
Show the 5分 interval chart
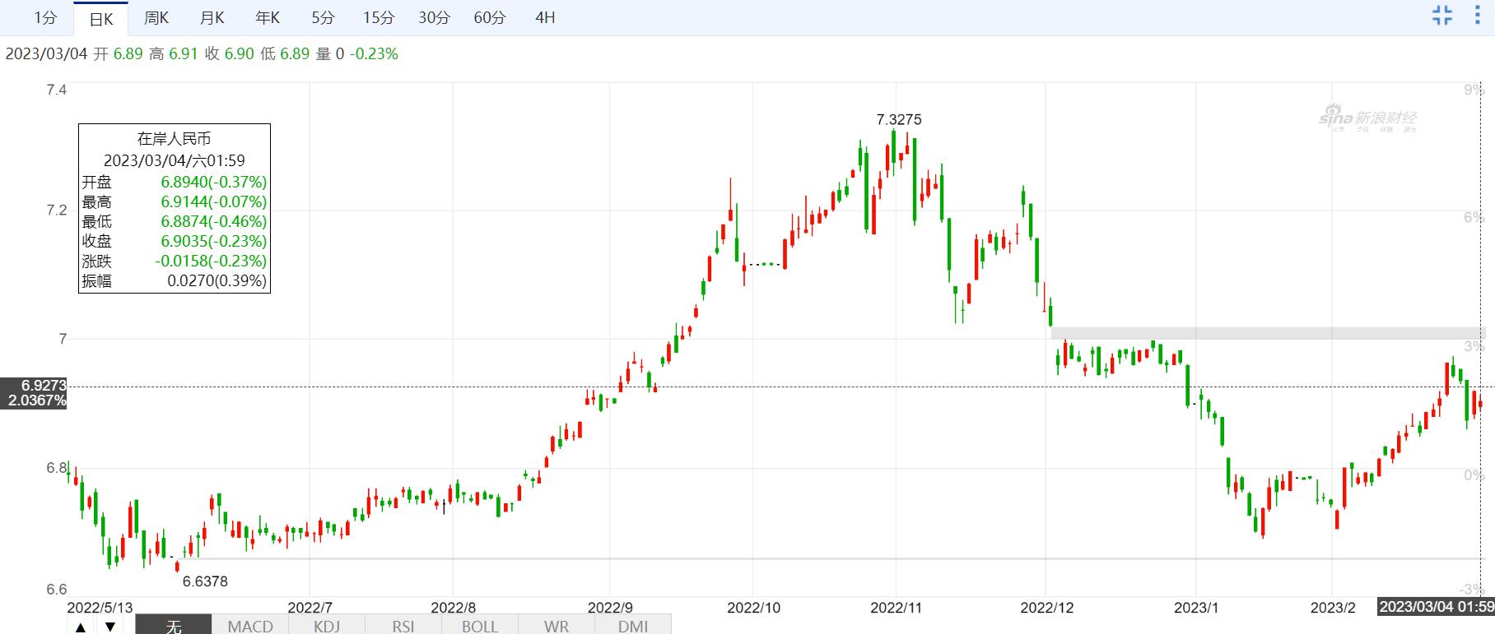(323, 17)
